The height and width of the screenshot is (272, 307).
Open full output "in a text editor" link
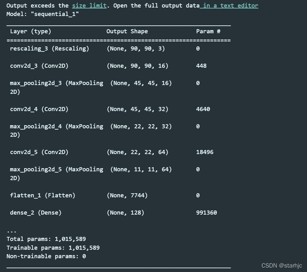coord(229,6)
